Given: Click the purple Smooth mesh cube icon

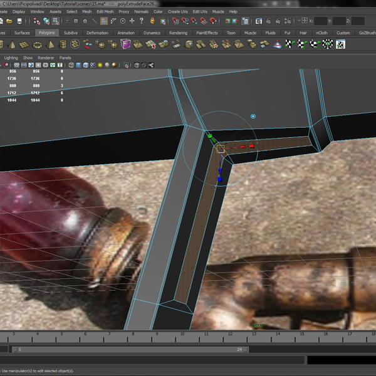Looking at the screenshot, I should tap(125, 44).
